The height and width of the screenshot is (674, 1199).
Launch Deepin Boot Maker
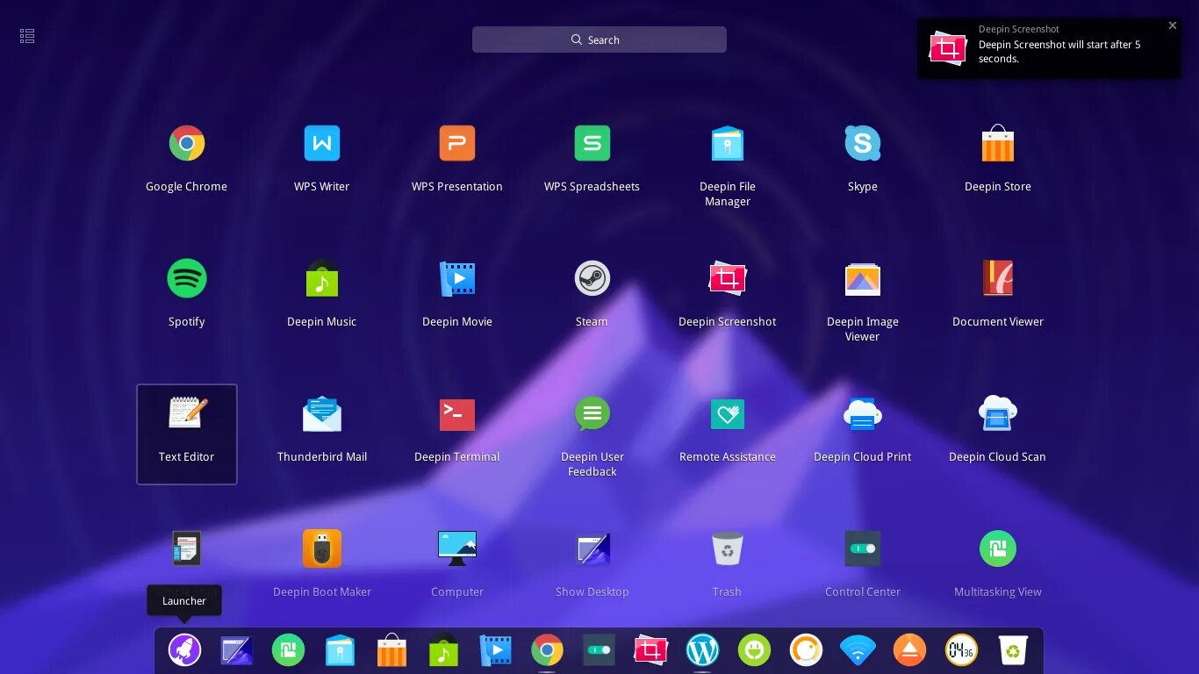tap(321, 549)
